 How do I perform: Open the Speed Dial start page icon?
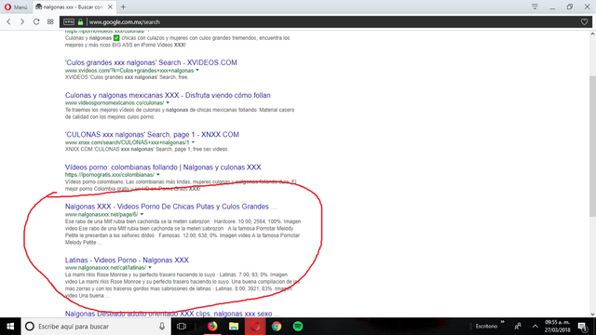click(50, 22)
